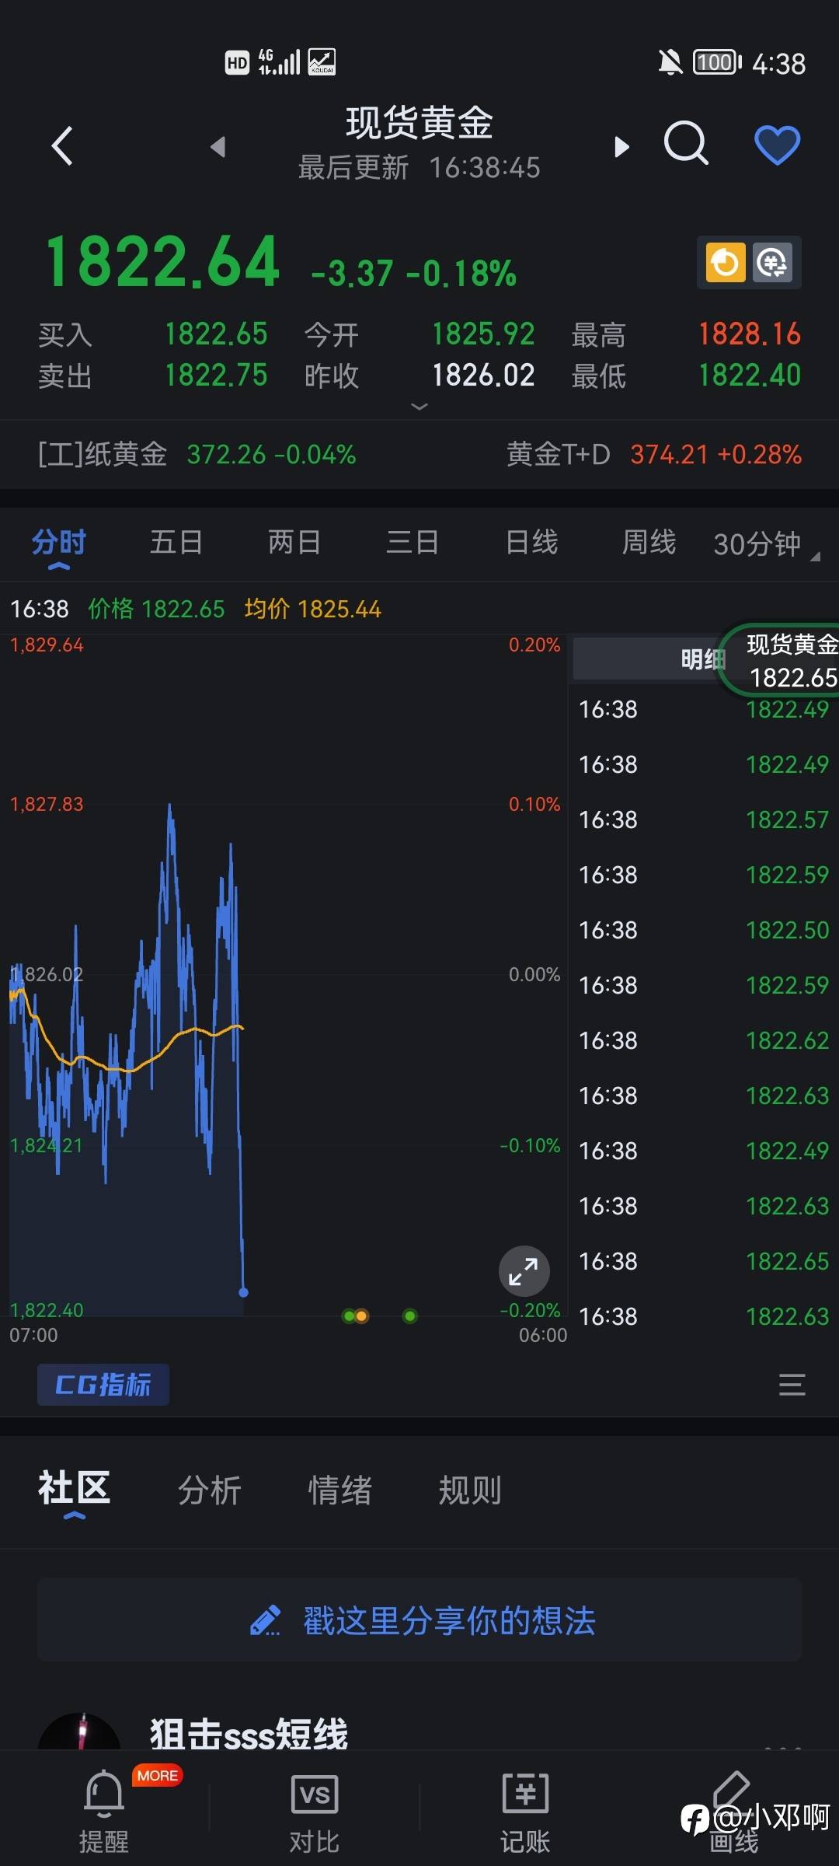The image size is (839, 1866).
Task: Open the hamburger menu below chart
Action: pyautogui.click(x=792, y=1385)
